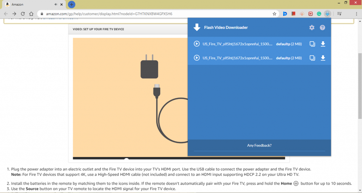
Task: Copy link of second US_Fire_TV video
Action: tap(312, 58)
